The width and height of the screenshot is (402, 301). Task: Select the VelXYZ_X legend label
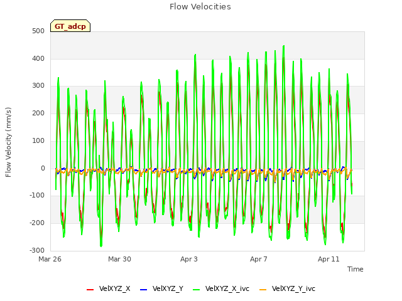(x=114, y=288)
